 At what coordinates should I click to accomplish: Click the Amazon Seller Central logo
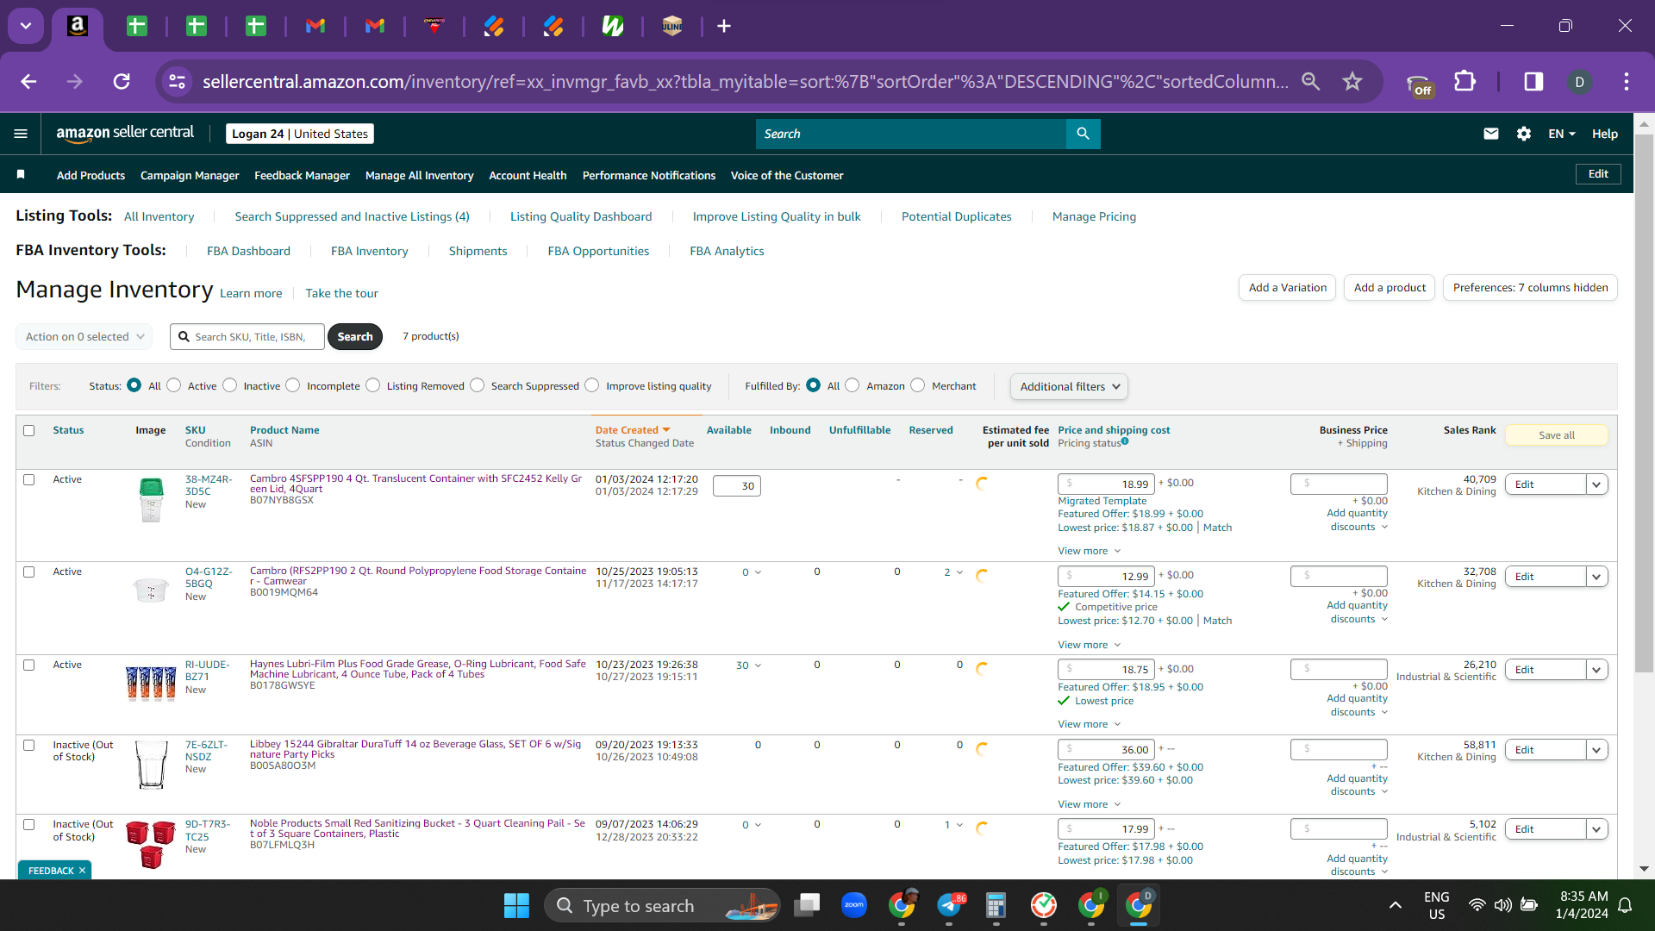(x=125, y=133)
